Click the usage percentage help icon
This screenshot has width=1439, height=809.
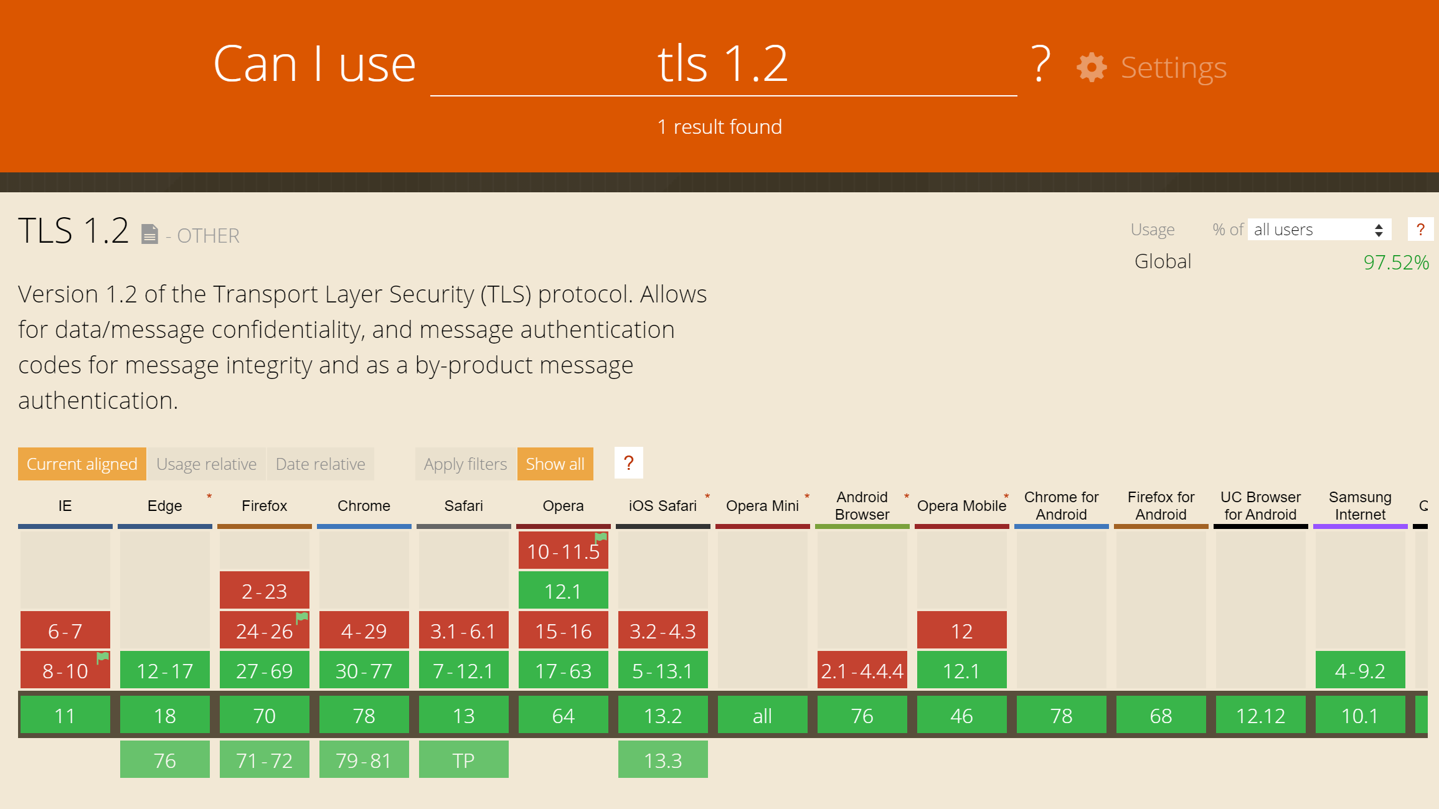pyautogui.click(x=1421, y=229)
